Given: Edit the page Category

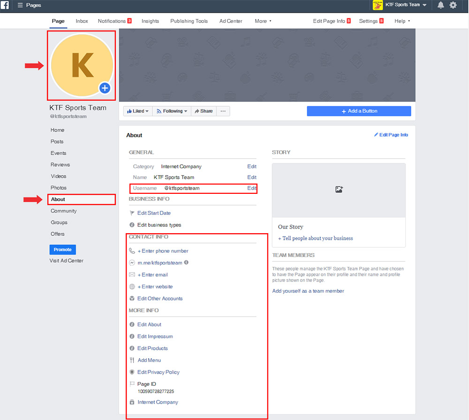Looking at the screenshot, I should [251, 166].
